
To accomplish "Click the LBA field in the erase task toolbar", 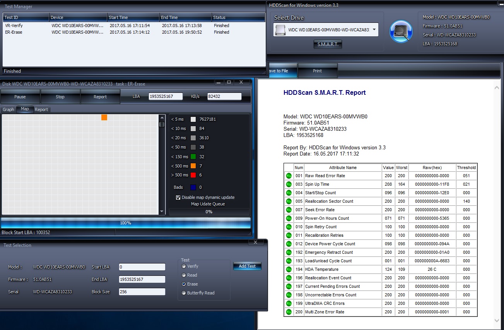I will [166, 96].
